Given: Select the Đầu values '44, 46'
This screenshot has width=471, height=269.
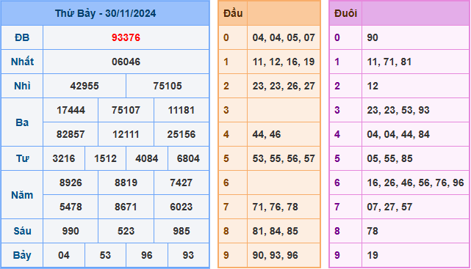Looking at the screenshot, I should point(267,134).
